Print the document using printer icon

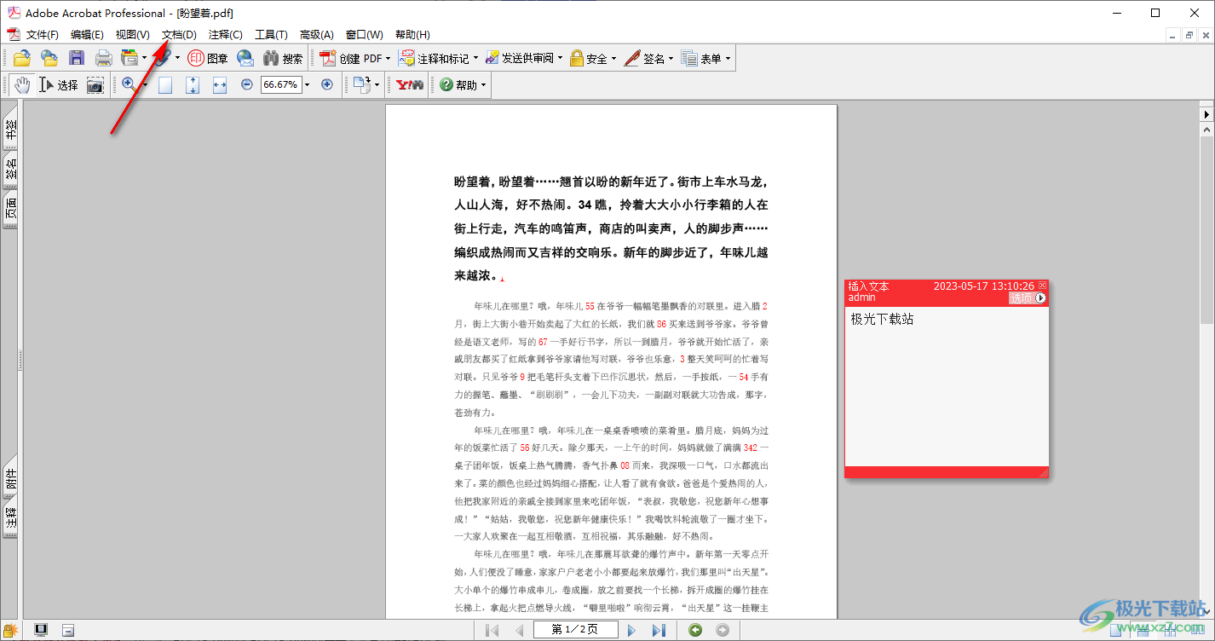pyautogui.click(x=103, y=58)
